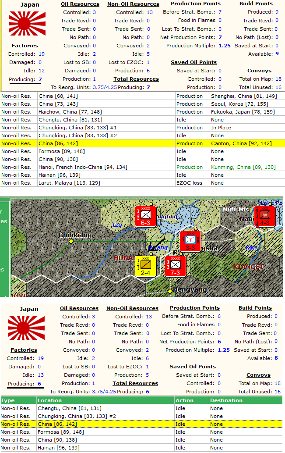
Task: Click Before Strat. Bomb. value 7
Action: click(220, 12)
